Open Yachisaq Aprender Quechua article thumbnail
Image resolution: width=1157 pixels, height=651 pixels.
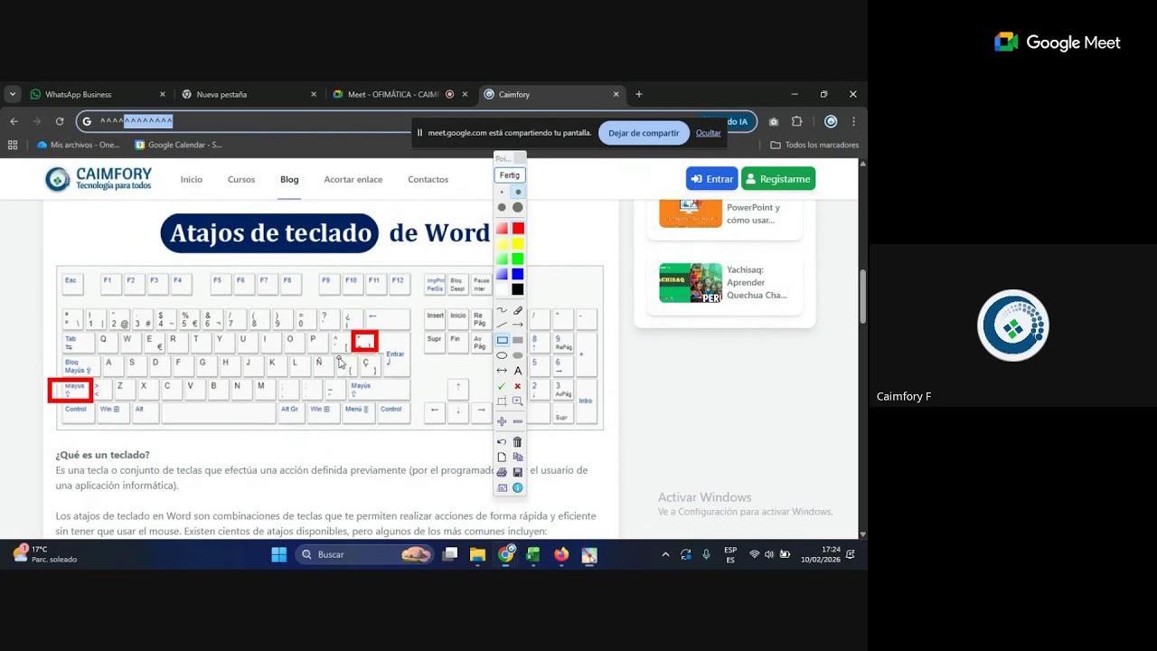pos(691,283)
